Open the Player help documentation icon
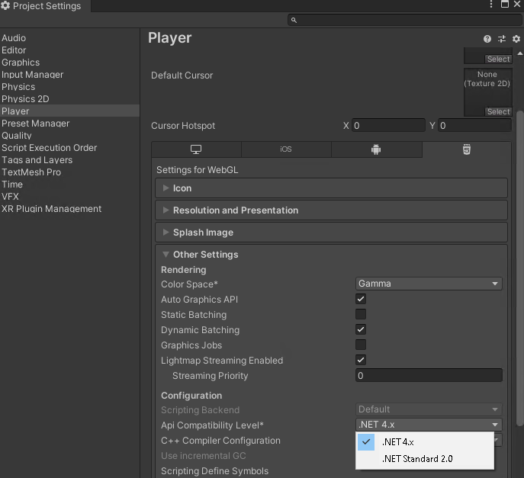 487,39
